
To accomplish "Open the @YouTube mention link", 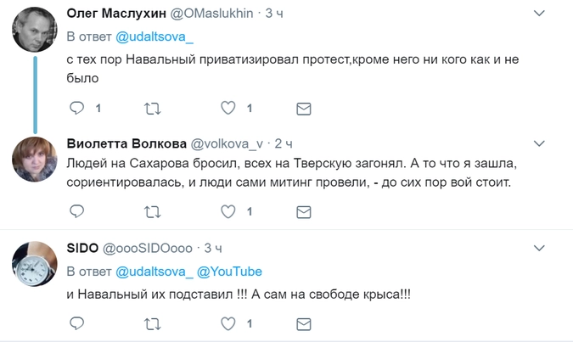I will point(229,272).
